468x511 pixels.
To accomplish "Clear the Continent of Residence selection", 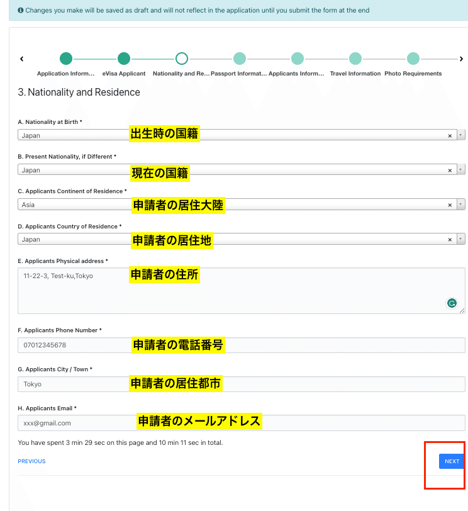I will [450, 205].
